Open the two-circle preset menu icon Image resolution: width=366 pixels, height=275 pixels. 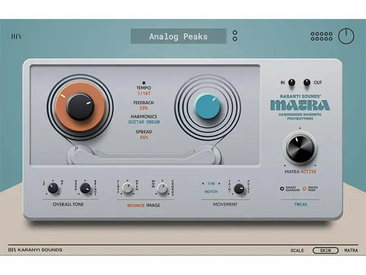[235, 36]
